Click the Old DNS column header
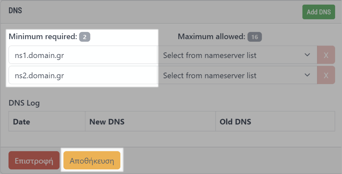342x174 pixels. point(235,122)
